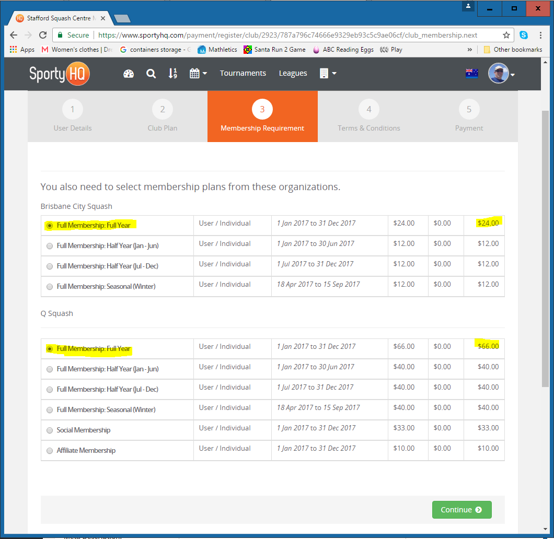Click the search magnifier icon in navbar
This screenshot has width=554, height=539.
point(151,74)
